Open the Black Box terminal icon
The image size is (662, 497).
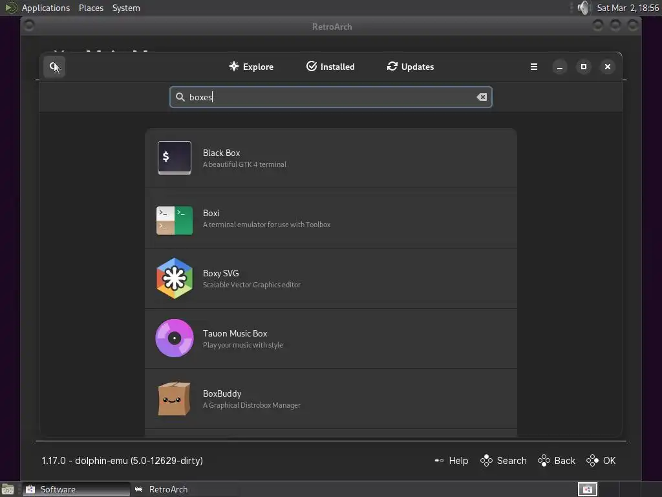pyautogui.click(x=175, y=158)
